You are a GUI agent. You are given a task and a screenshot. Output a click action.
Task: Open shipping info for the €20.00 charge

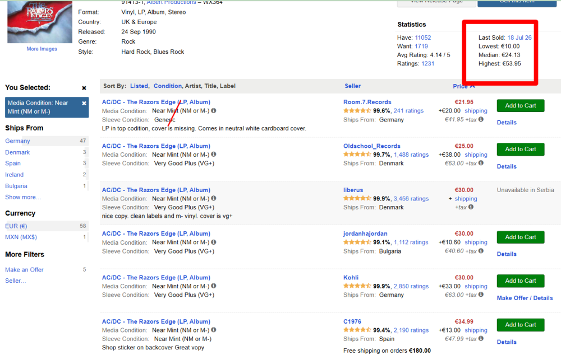pos(476,111)
